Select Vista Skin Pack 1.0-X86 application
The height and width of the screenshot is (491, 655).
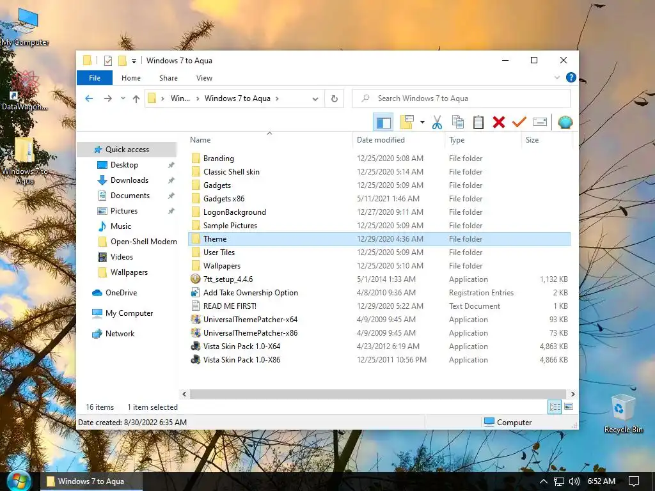pos(241,360)
